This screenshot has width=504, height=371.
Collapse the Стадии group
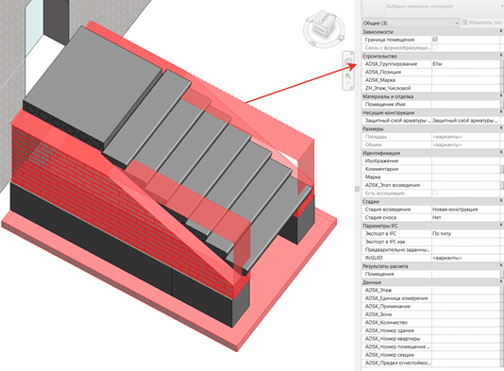pos(501,201)
